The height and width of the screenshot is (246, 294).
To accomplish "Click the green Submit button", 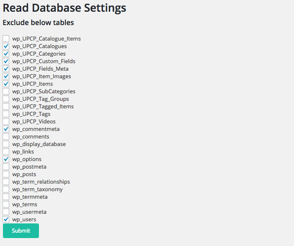I will tap(21, 231).
